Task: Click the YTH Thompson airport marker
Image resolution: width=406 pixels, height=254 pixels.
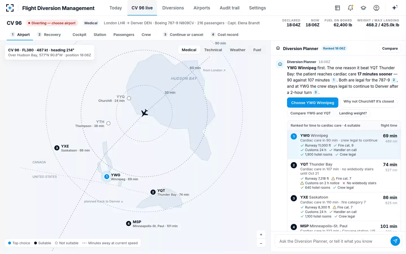Action: click(109, 123)
